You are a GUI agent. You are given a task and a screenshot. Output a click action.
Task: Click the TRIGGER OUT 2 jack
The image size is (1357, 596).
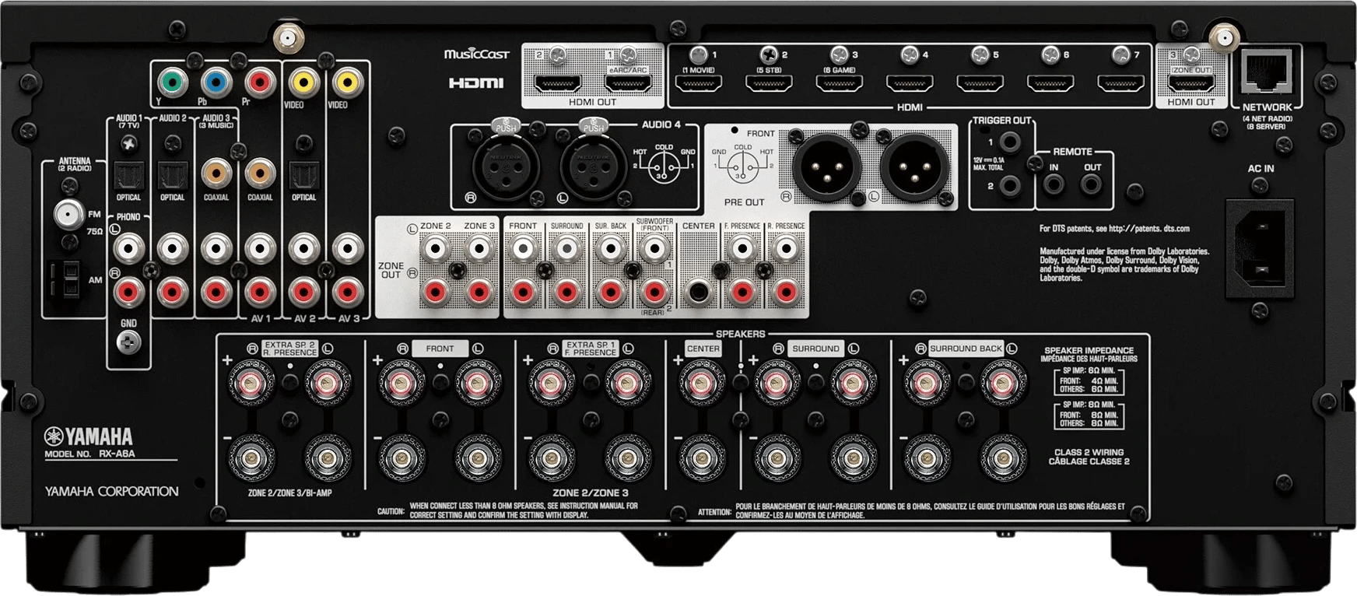(x=1010, y=185)
